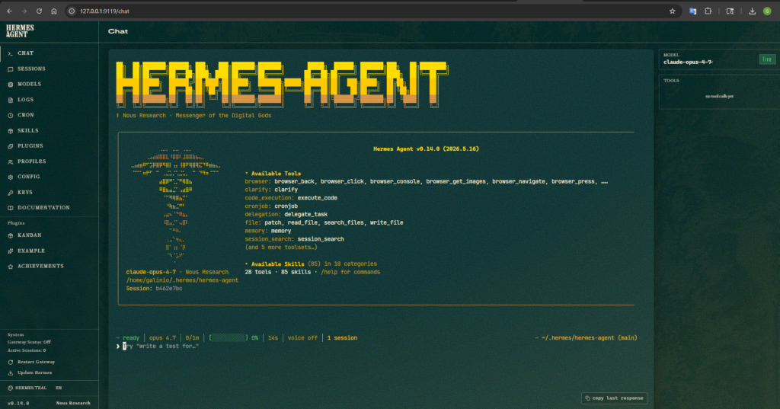
Task: Click the ready status text
Action: click(131, 338)
